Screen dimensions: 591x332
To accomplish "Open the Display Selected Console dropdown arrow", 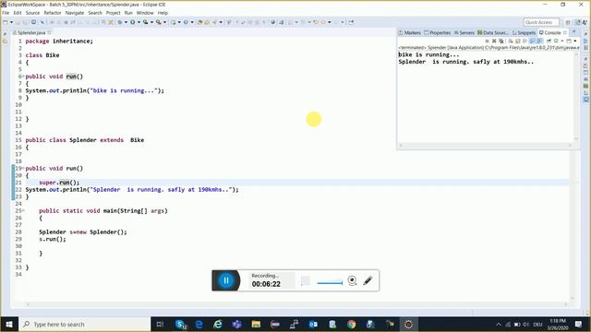I will [562, 41].
